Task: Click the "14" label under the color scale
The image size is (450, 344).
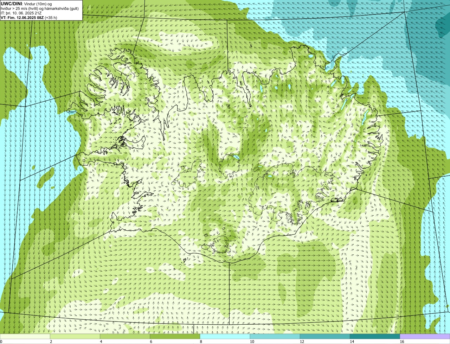Action: coord(352,342)
